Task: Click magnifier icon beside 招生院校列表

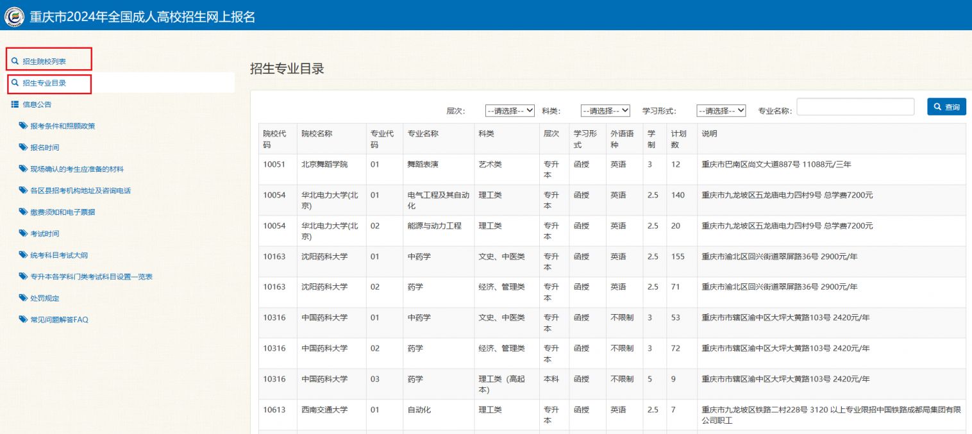Action: pyautogui.click(x=15, y=62)
